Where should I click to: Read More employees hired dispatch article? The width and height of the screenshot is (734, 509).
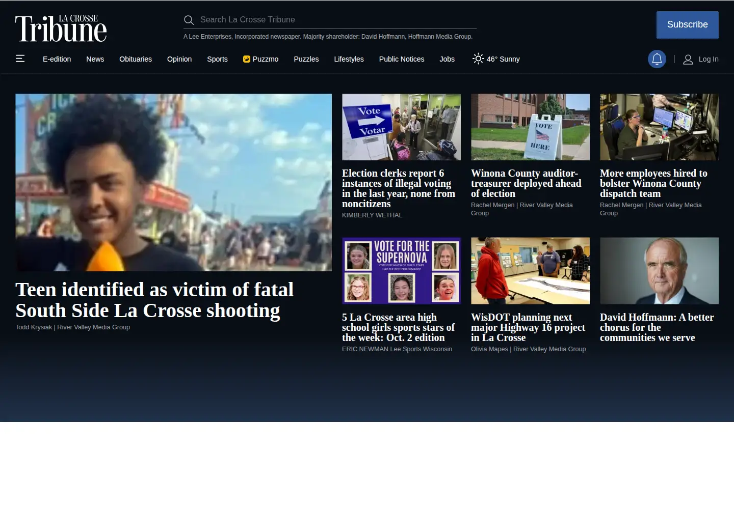click(653, 183)
